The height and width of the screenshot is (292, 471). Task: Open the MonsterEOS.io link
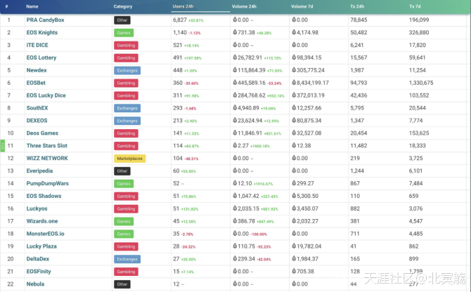[x=46, y=234]
